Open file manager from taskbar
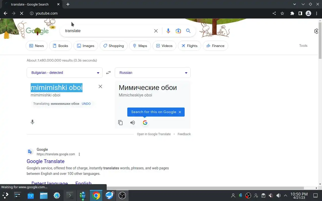 [x=44, y=195]
